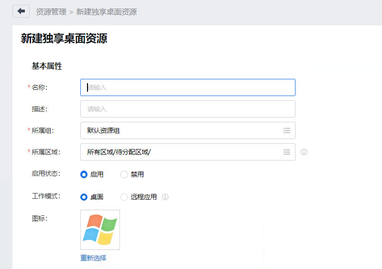Select the 禁用 radio button
The width and height of the screenshot is (382, 269).
[x=124, y=174]
